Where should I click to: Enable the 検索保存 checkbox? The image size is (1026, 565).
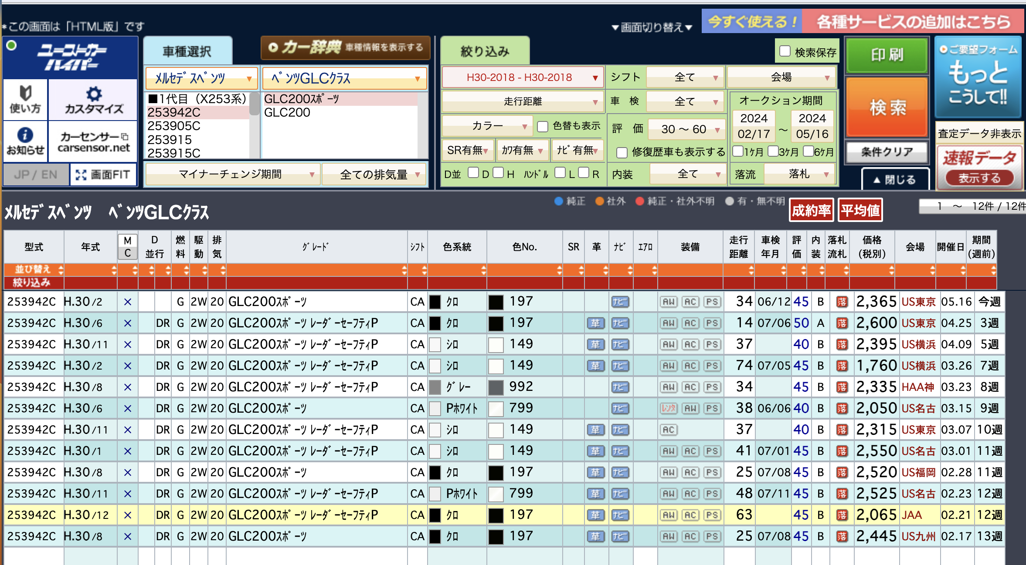point(785,51)
